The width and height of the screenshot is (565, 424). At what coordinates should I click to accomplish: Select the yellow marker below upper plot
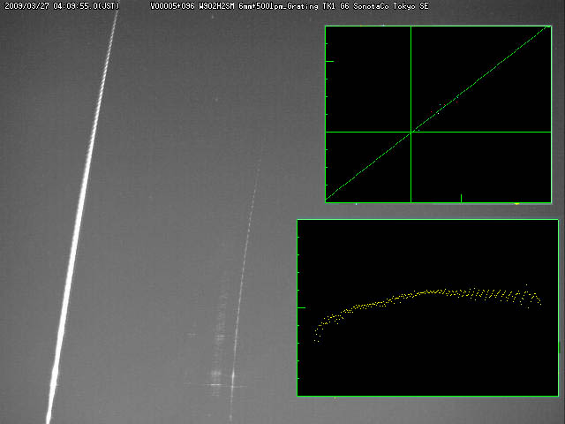[516, 203]
